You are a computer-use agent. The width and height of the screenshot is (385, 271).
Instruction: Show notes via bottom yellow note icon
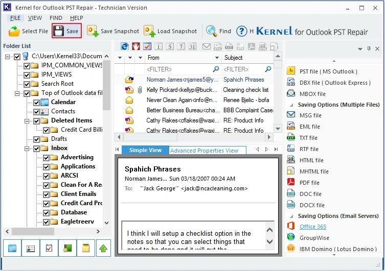tap(86, 248)
